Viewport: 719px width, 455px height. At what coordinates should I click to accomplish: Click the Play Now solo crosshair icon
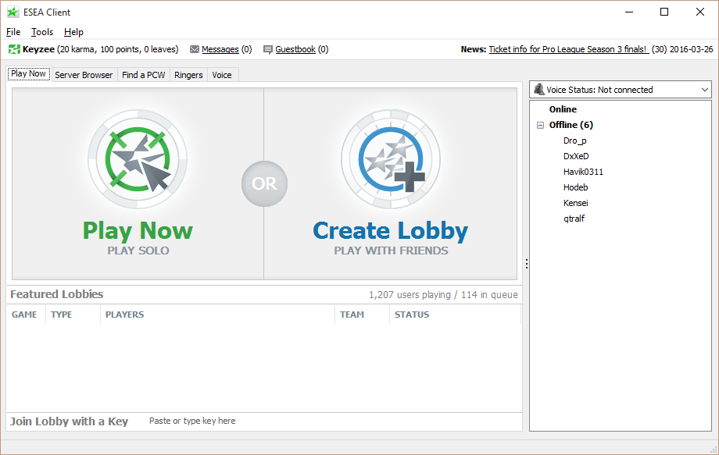138,159
